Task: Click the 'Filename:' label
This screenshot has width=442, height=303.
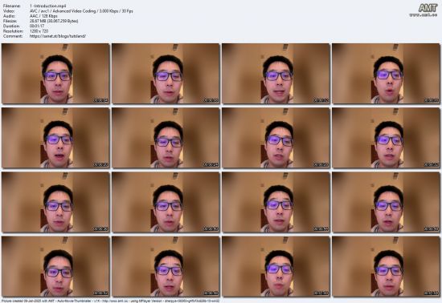Action: (x=12, y=6)
